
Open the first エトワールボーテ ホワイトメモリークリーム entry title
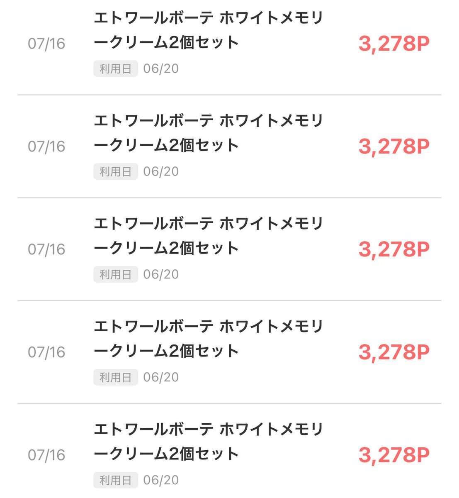[208, 30]
